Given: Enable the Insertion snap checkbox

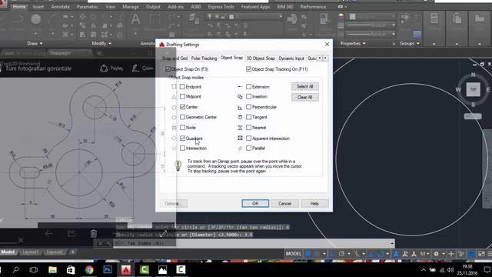Looking at the screenshot, I should tap(248, 97).
